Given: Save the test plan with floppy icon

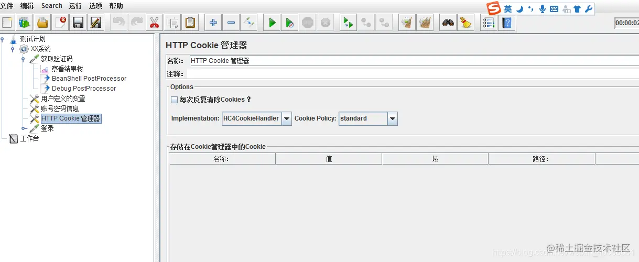Looking at the screenshot, I should tap(78, 23).
